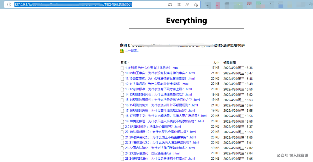Click date 2022/4/20/周三 16:47
Image resolution: width=313 pixels, height=162 pixels.
(x=238, y=73)
